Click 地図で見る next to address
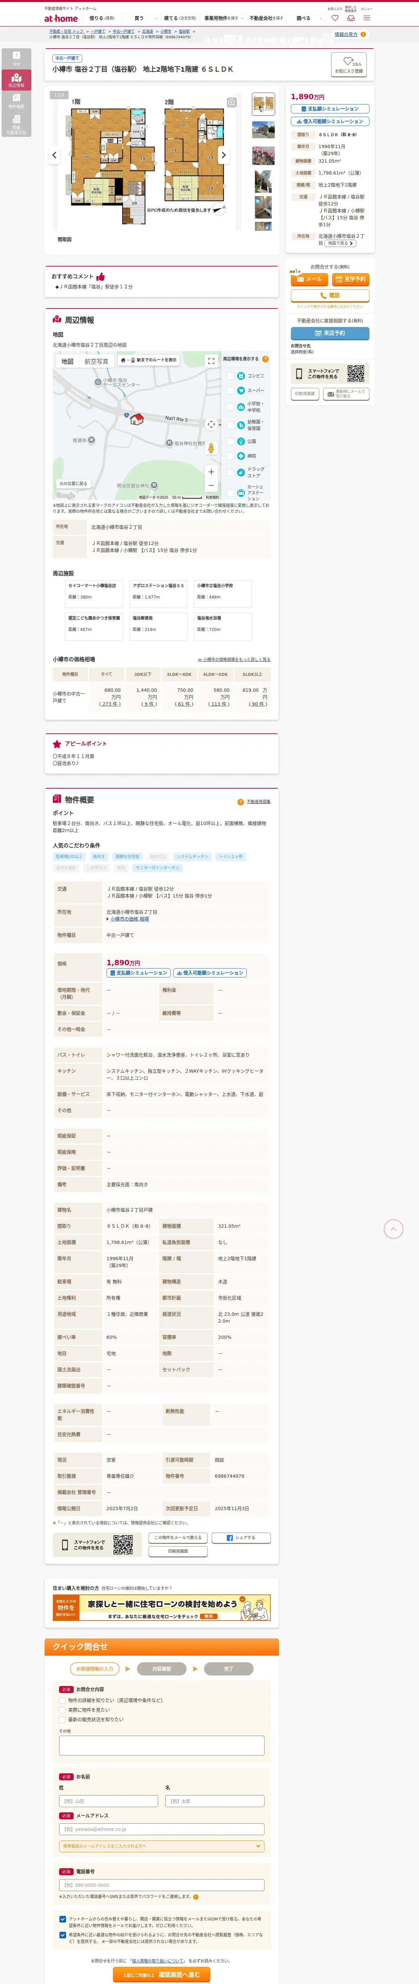This screenshot has height=1984, width=419. (x=340, y=243)
